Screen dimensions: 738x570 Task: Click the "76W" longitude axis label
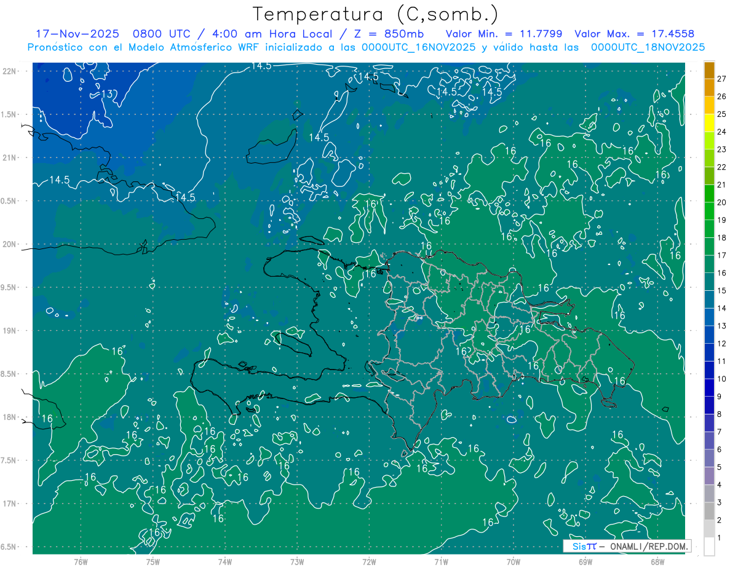coord(81,562)
